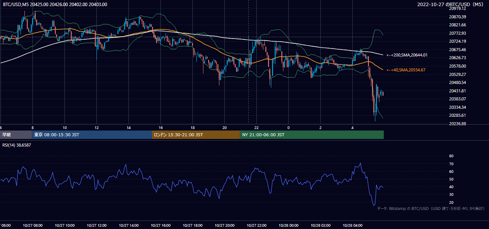Click the RSI 50 level label
The height and width of the screenshot is (229, 489).
coord(451,179)
